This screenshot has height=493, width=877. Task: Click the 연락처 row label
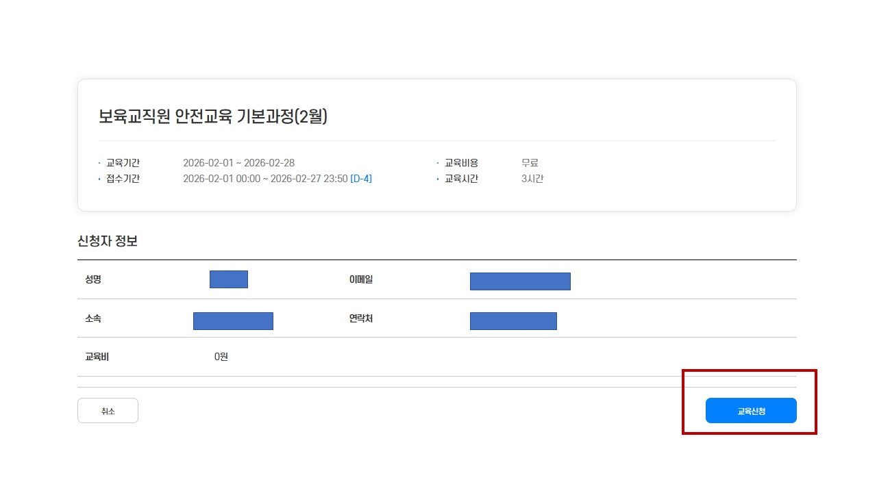tap(361, 318)
